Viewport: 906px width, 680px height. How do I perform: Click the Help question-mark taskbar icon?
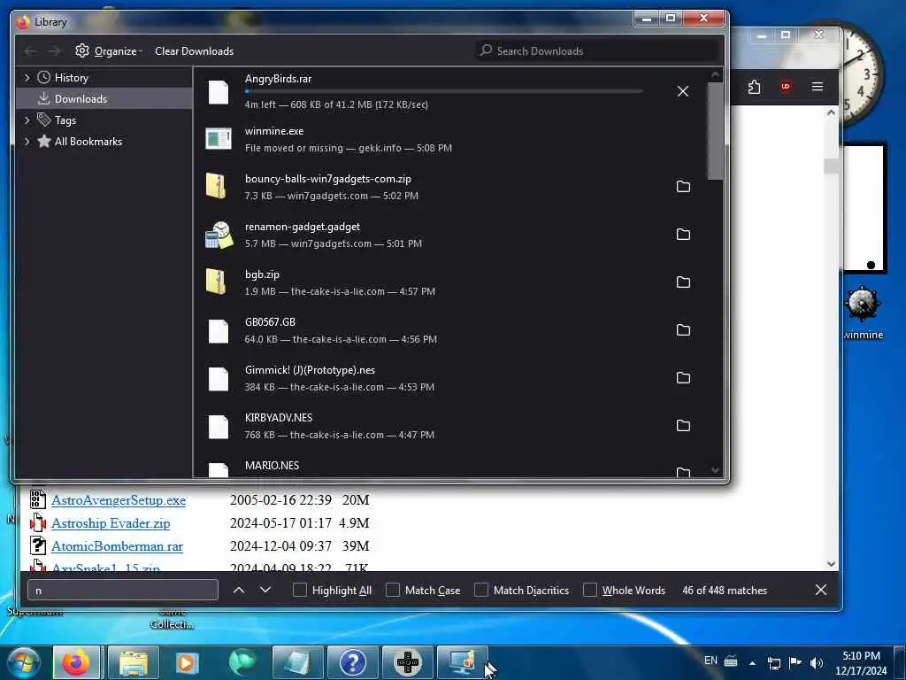point(352,662)
